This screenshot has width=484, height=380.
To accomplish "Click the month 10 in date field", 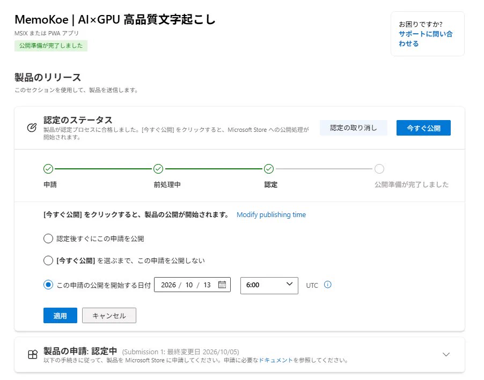I will [189, 285].
